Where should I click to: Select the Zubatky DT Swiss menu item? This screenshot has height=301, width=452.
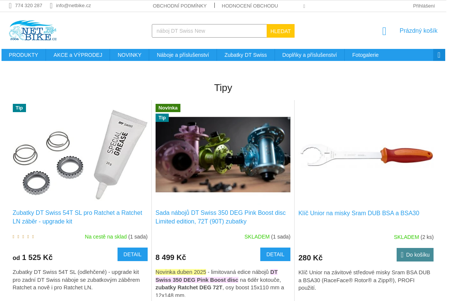tap(246, 55)
